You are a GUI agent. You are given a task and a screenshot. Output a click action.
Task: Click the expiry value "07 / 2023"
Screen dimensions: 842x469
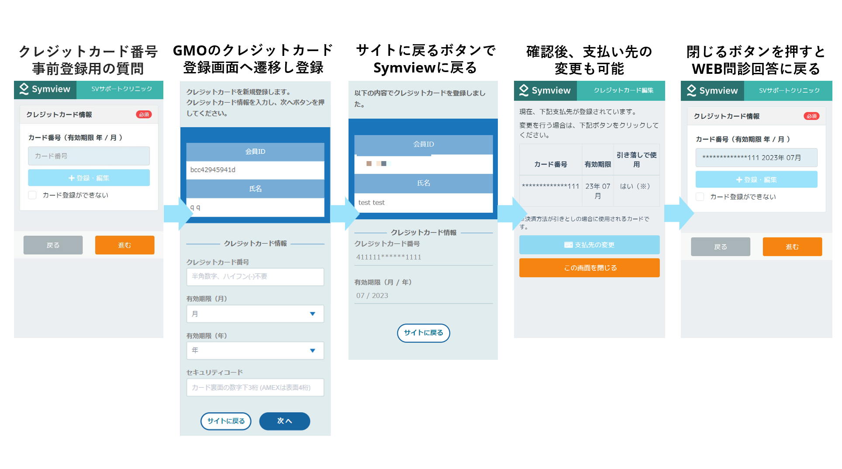click(x=372, y=296)
